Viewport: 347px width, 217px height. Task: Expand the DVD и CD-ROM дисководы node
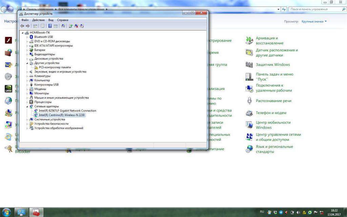click(27, 41)
